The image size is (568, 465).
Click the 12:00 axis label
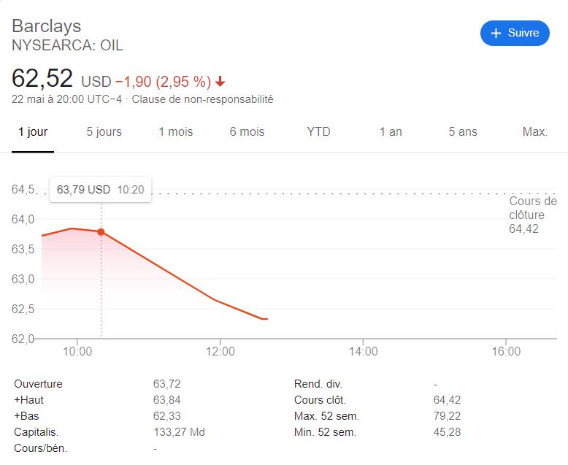(x=220, y=351)
